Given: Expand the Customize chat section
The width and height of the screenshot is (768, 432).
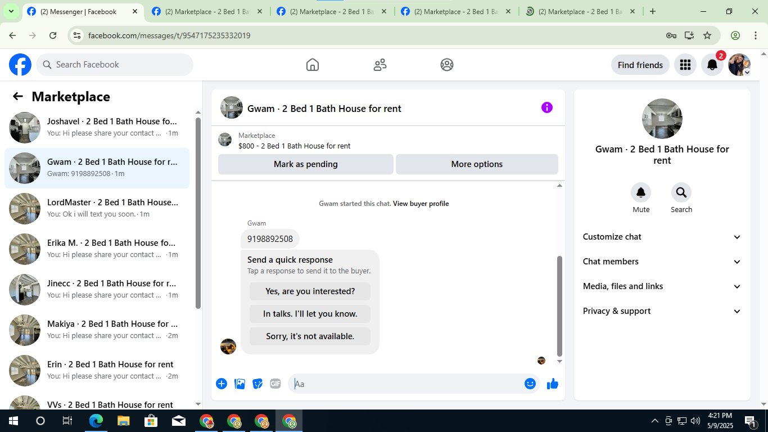Looking at the screenshot, I should 662,237.
